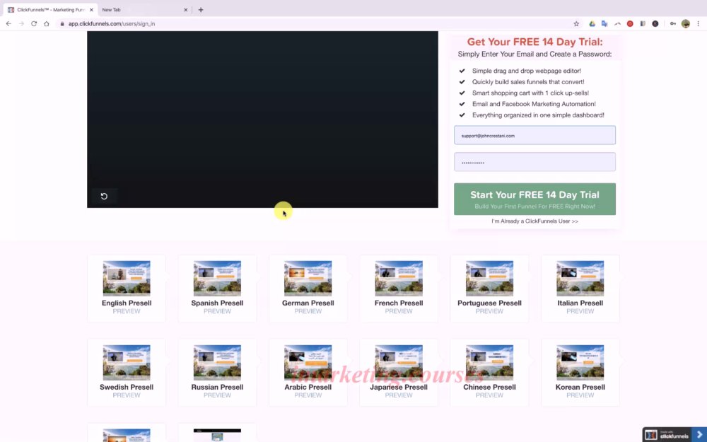Preview the Korean Presell
Image resolution: width=707 pixels, height=442 pixels.
tap(580, 395)
